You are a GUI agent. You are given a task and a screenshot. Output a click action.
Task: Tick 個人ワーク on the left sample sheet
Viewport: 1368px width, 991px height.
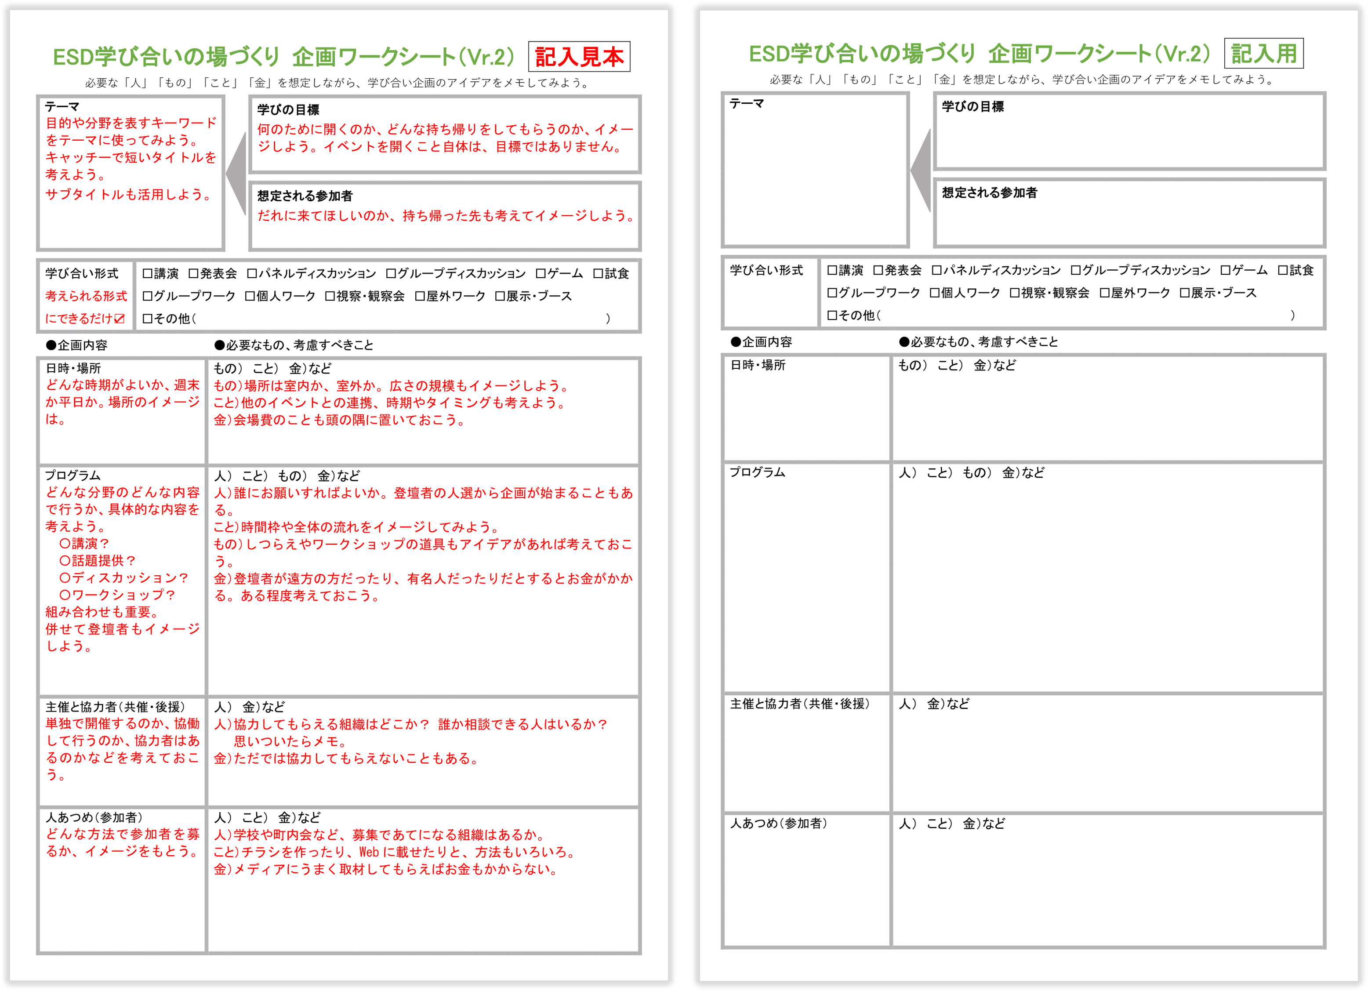pyautogui.click(x=250, y=296)
